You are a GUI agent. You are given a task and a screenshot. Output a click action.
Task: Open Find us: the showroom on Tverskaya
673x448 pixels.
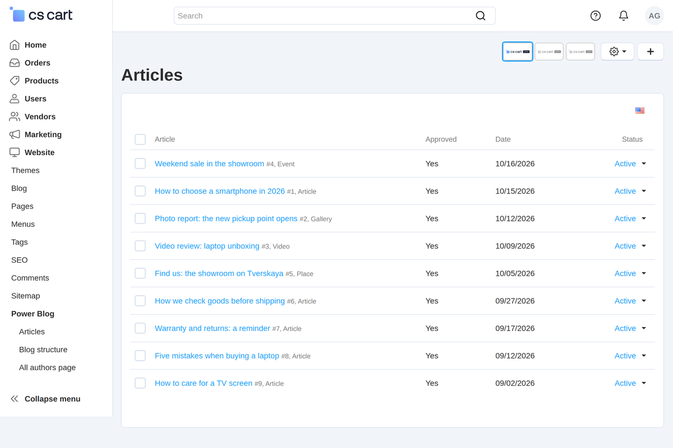pyautogui.click(x=219, y=273)
